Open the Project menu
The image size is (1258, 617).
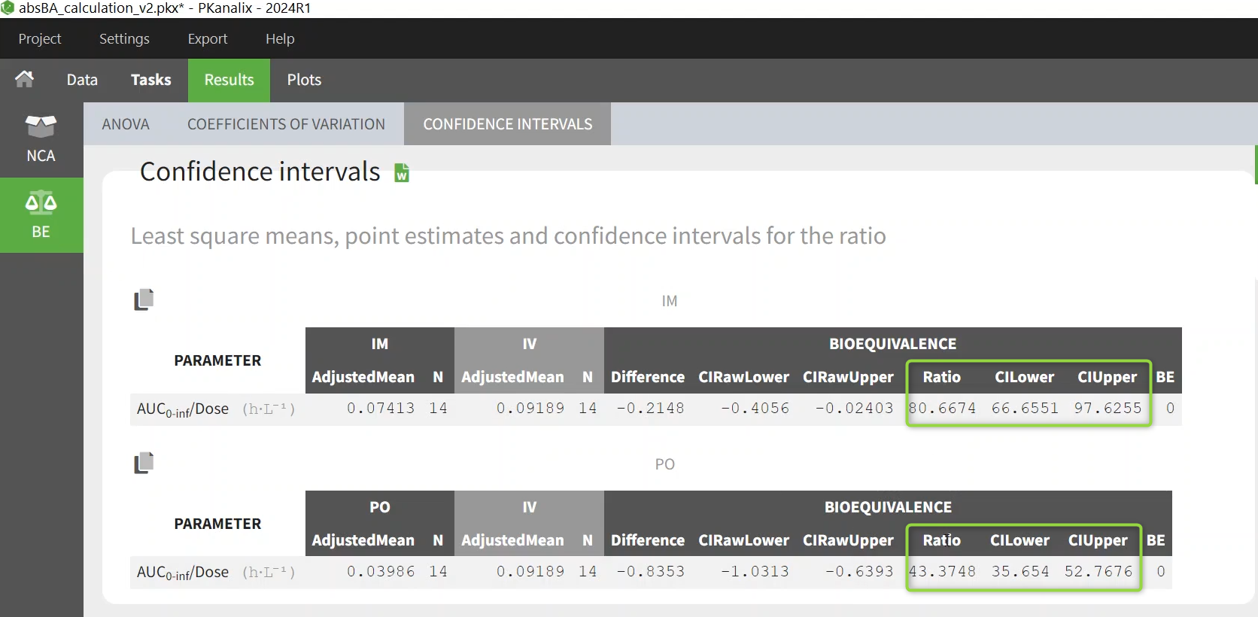pos(40,38)
